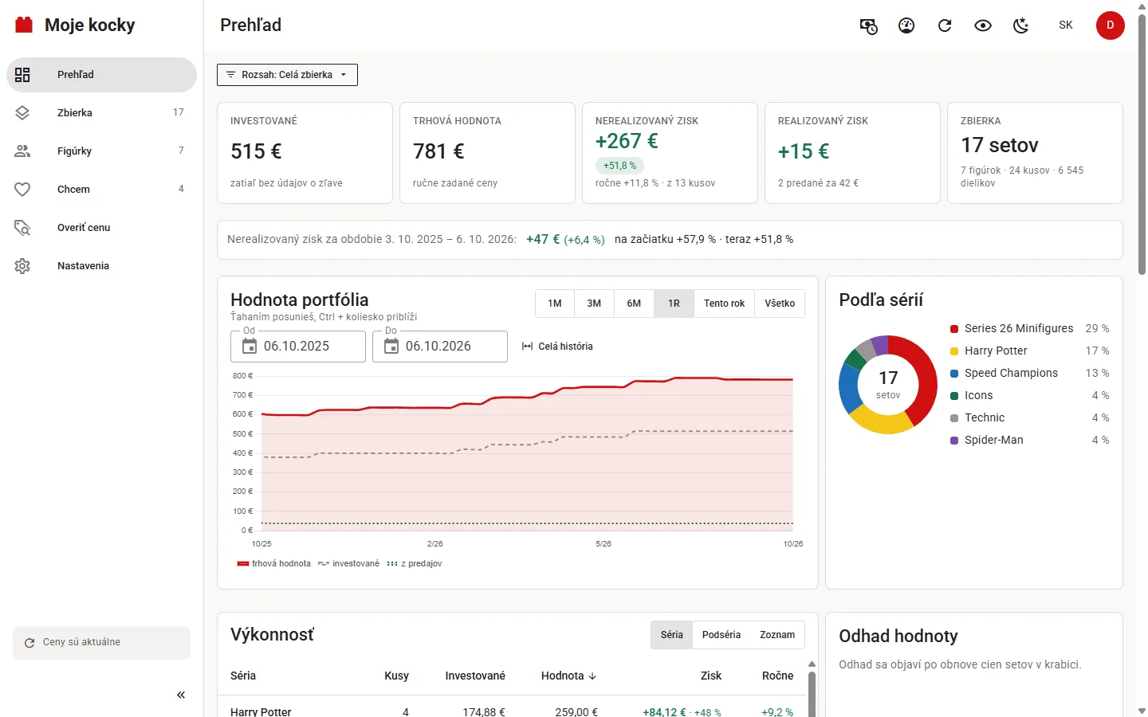The width and height of the screenshot is (1148, 717).
Task: Open Overiť cenu page
Action: pos(102,228)
